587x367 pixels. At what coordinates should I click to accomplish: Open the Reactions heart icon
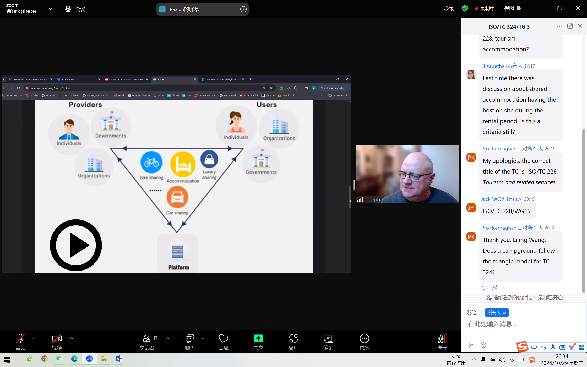point(223,339)
